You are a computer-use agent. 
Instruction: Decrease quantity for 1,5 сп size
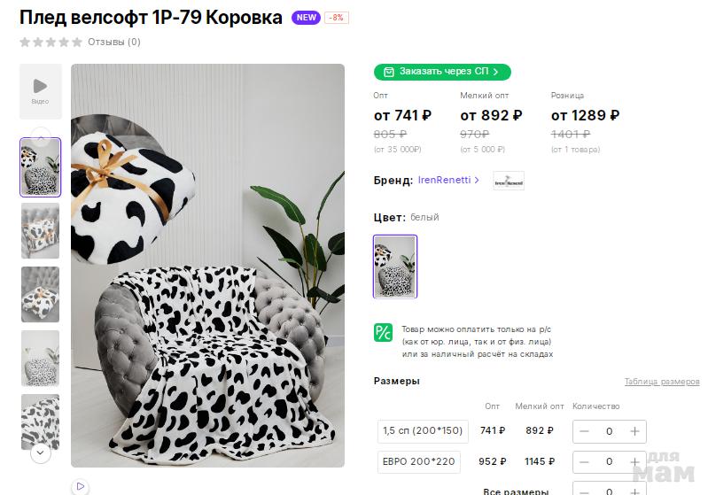pyautogui.click(x=584, y=431)
